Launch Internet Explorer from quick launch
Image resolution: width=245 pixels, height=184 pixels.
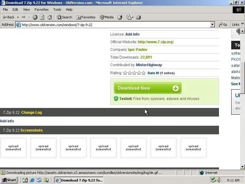click(32, 180)
